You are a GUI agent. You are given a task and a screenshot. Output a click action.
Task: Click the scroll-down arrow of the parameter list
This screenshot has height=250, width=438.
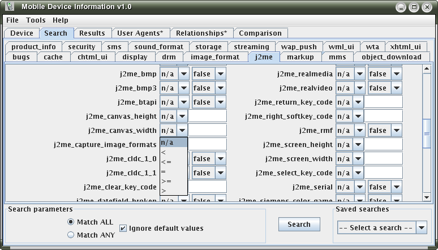point(427,197)
